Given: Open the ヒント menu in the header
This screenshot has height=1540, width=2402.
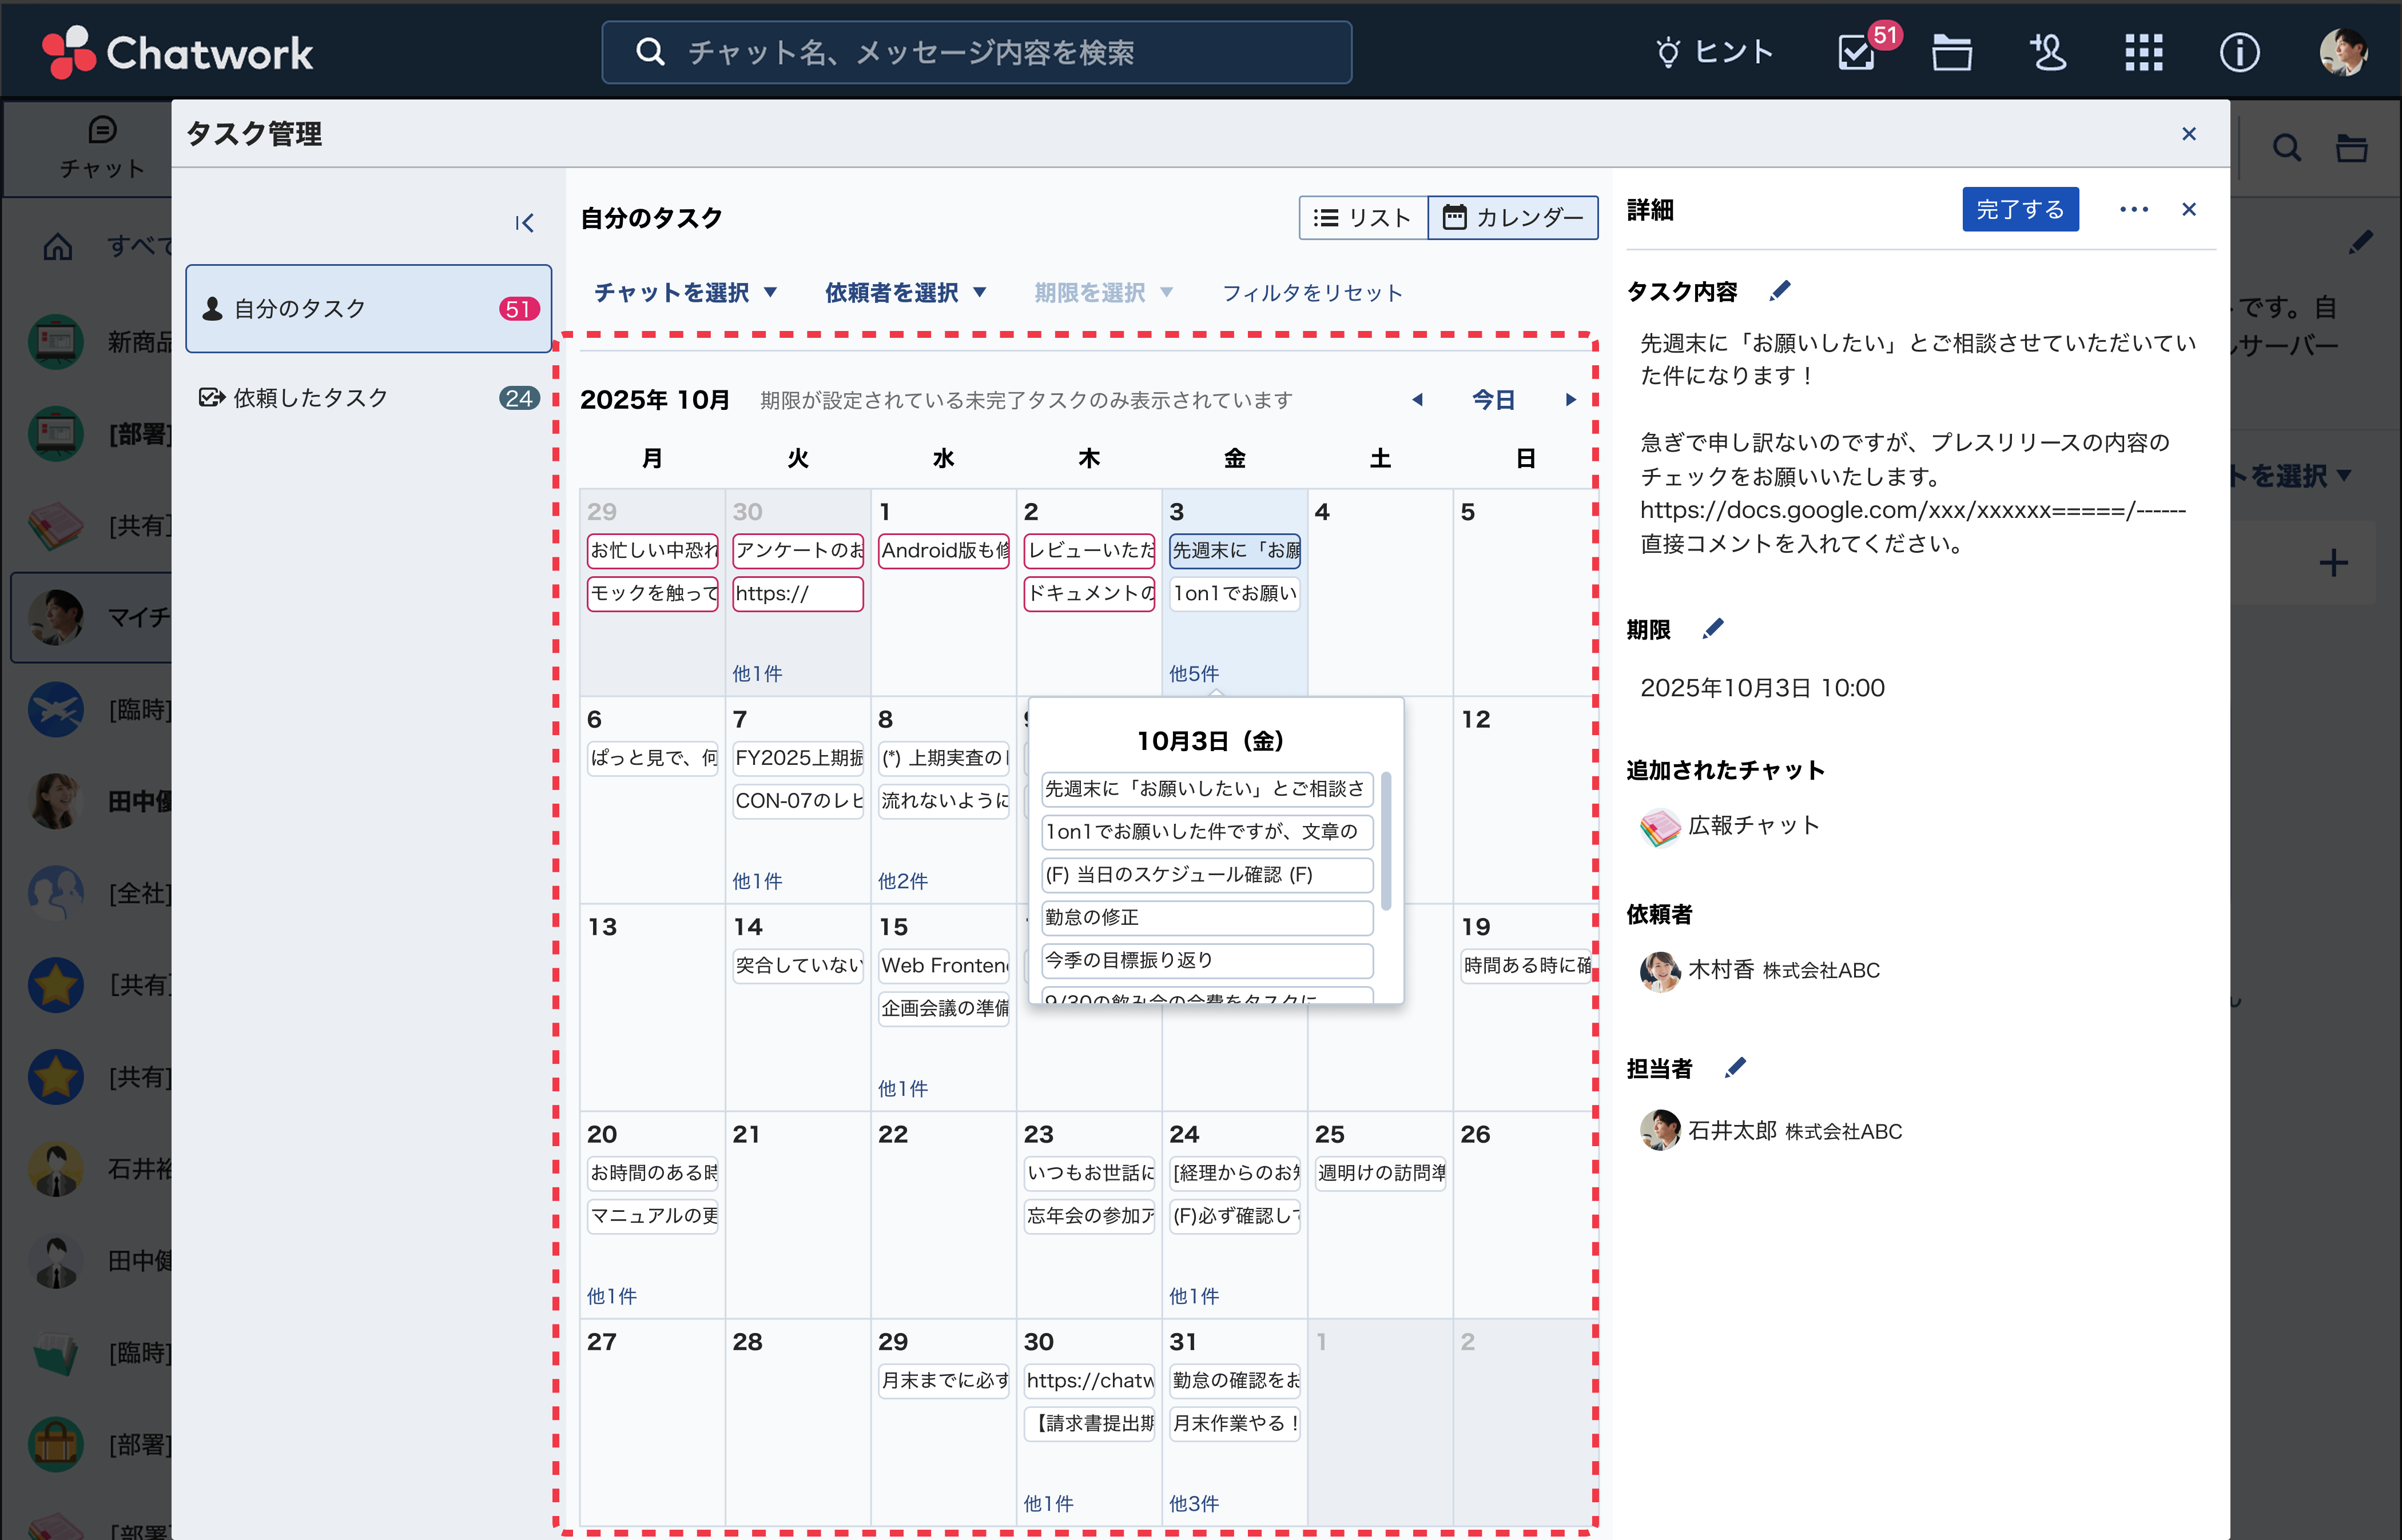Looking at the screenshot, I should (x=1714, y=52).
